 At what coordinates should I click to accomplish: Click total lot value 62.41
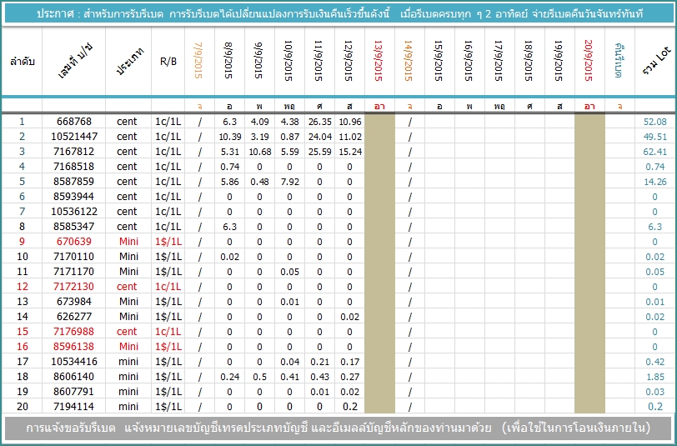[655, 152]
